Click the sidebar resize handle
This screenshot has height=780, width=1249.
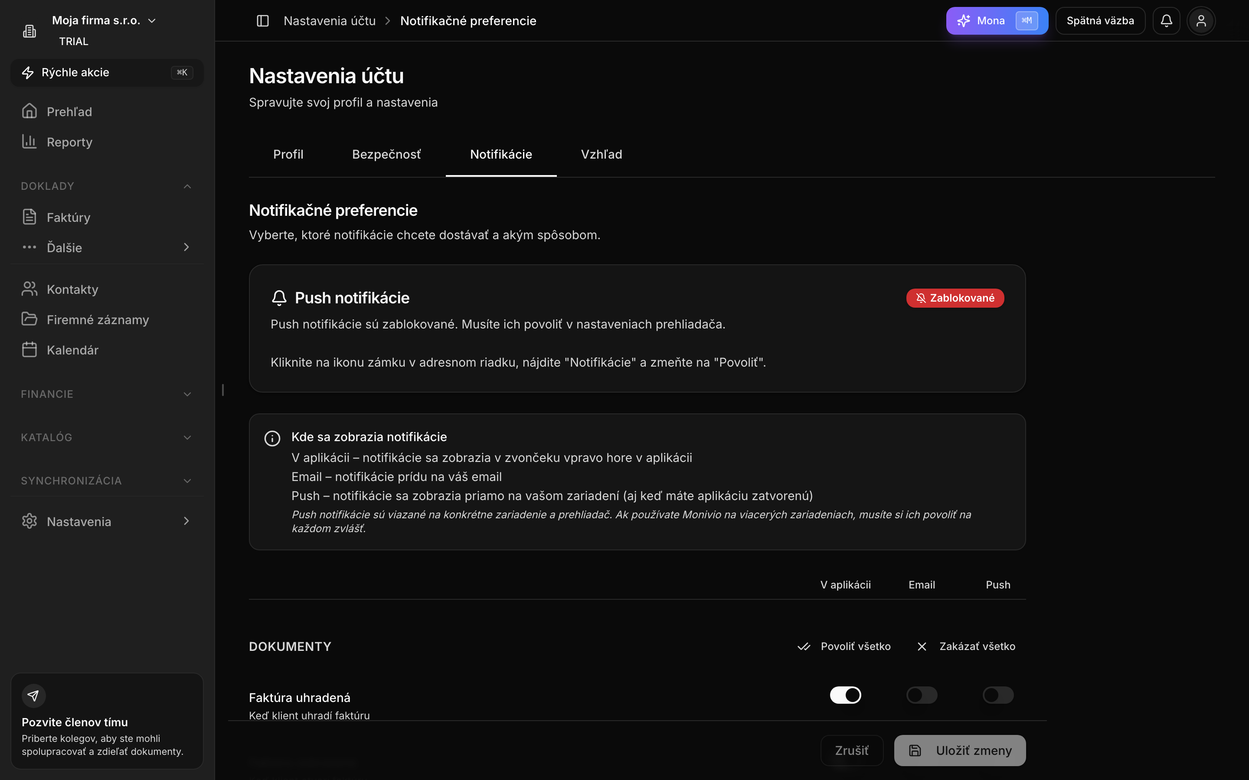(x=222, y=390)
